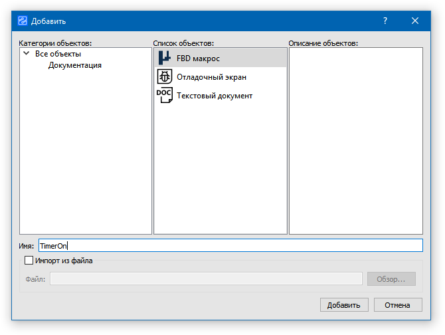Viewport: 445px width, 335px height.
Task: Select the Документация category
Action: coord(75,65)
